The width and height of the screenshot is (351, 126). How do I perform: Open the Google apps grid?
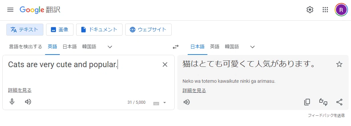(x=325, y=10)
